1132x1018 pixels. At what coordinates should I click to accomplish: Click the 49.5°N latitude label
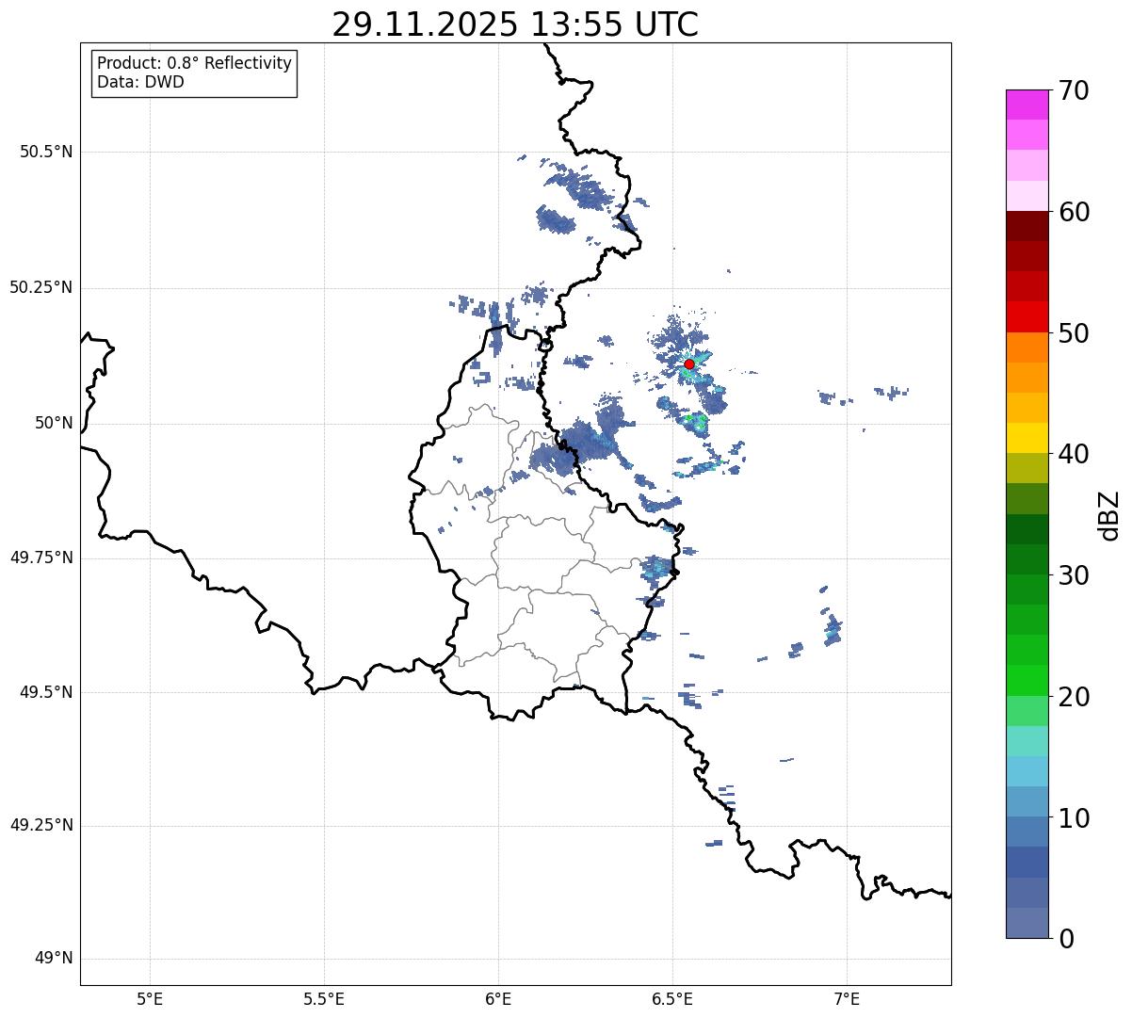[x=46, y=692]
